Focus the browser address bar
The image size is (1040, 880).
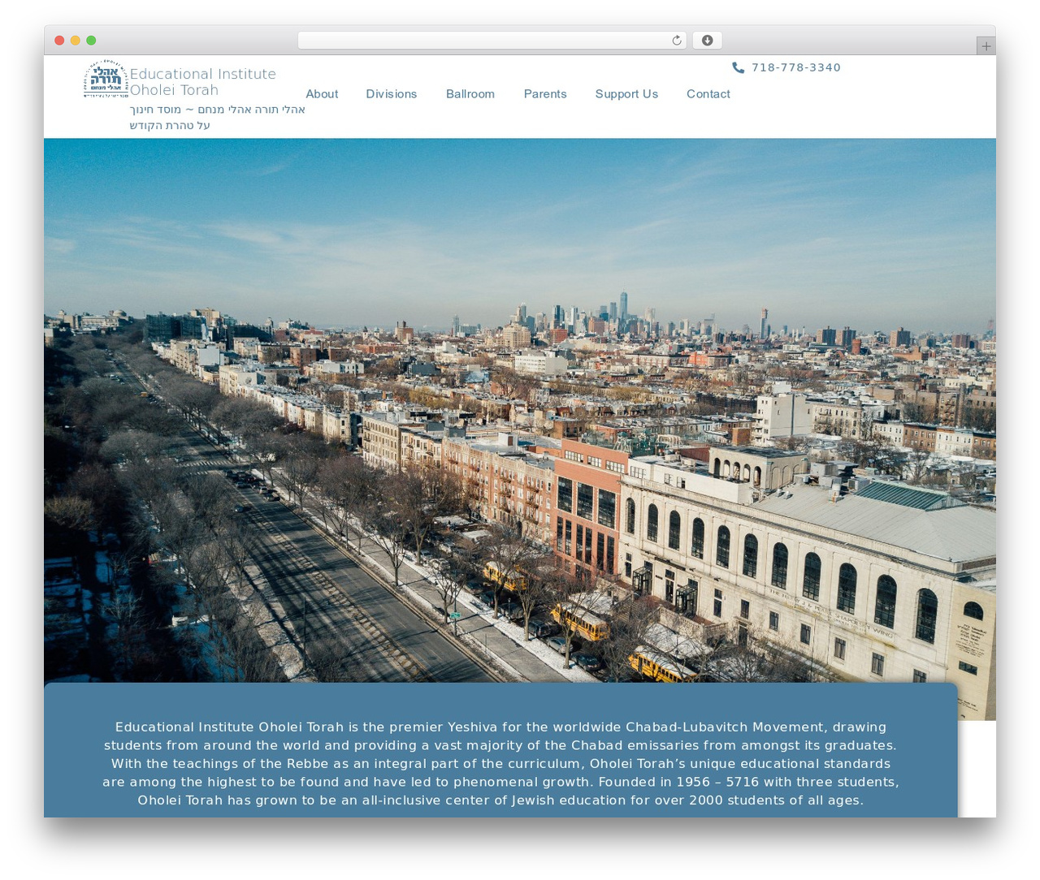pyautogui.click(x=492, y=41)
